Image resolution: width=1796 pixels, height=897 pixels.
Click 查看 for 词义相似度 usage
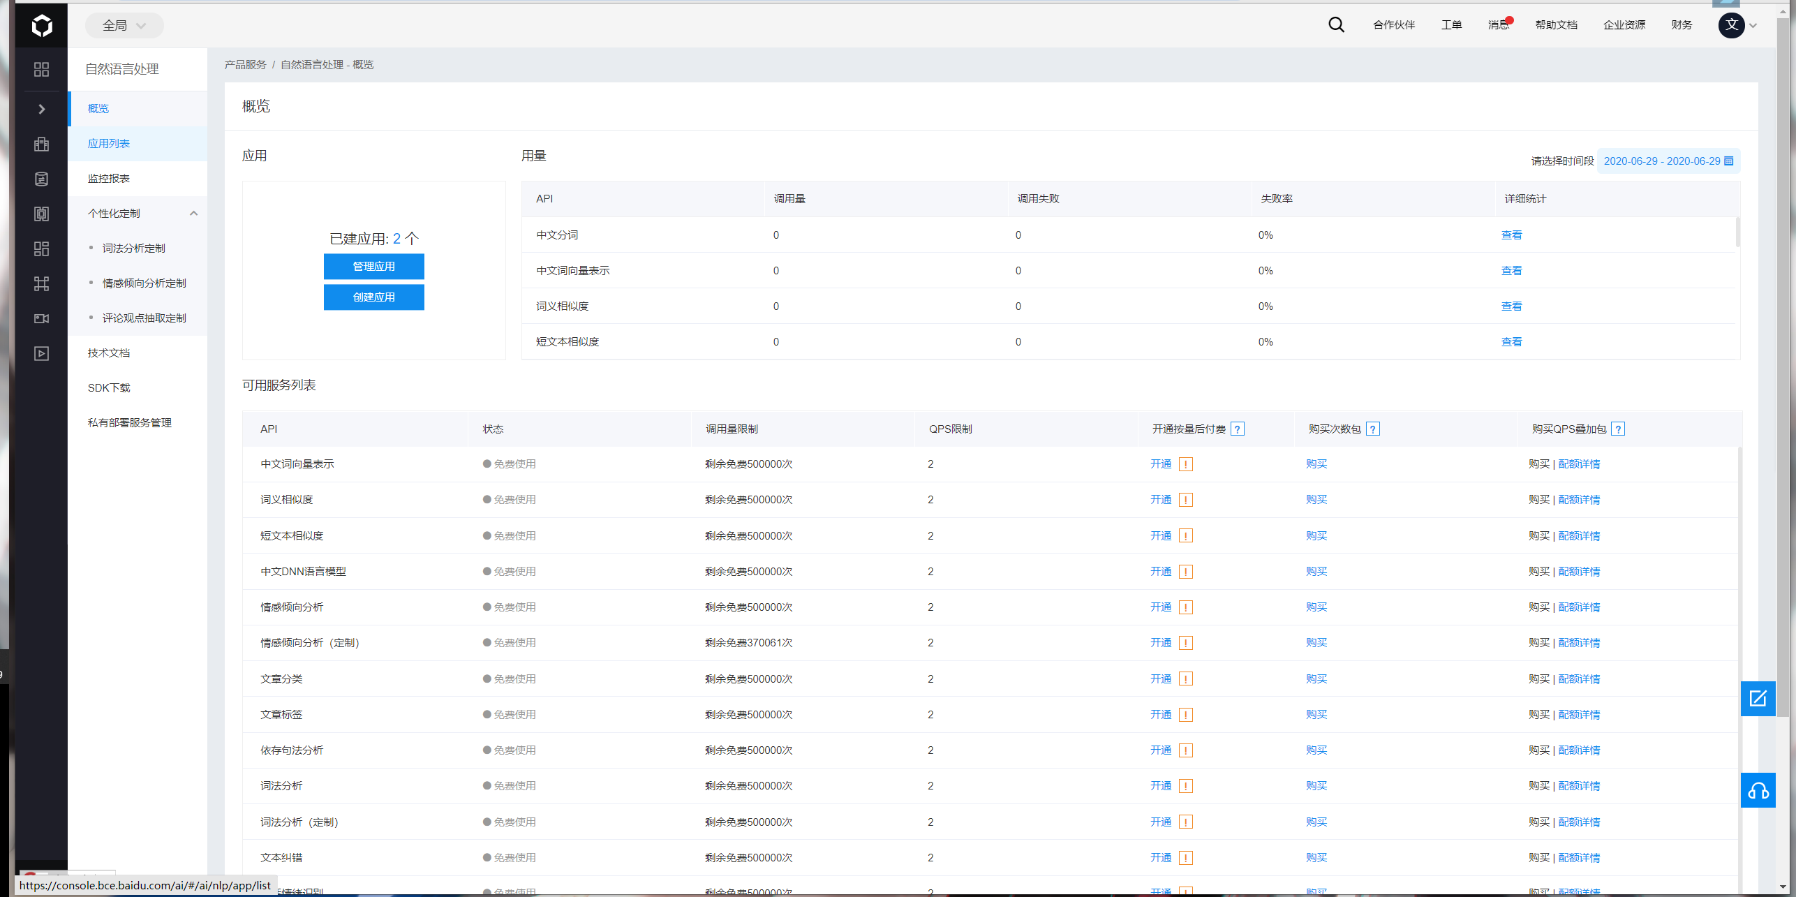1511,306
